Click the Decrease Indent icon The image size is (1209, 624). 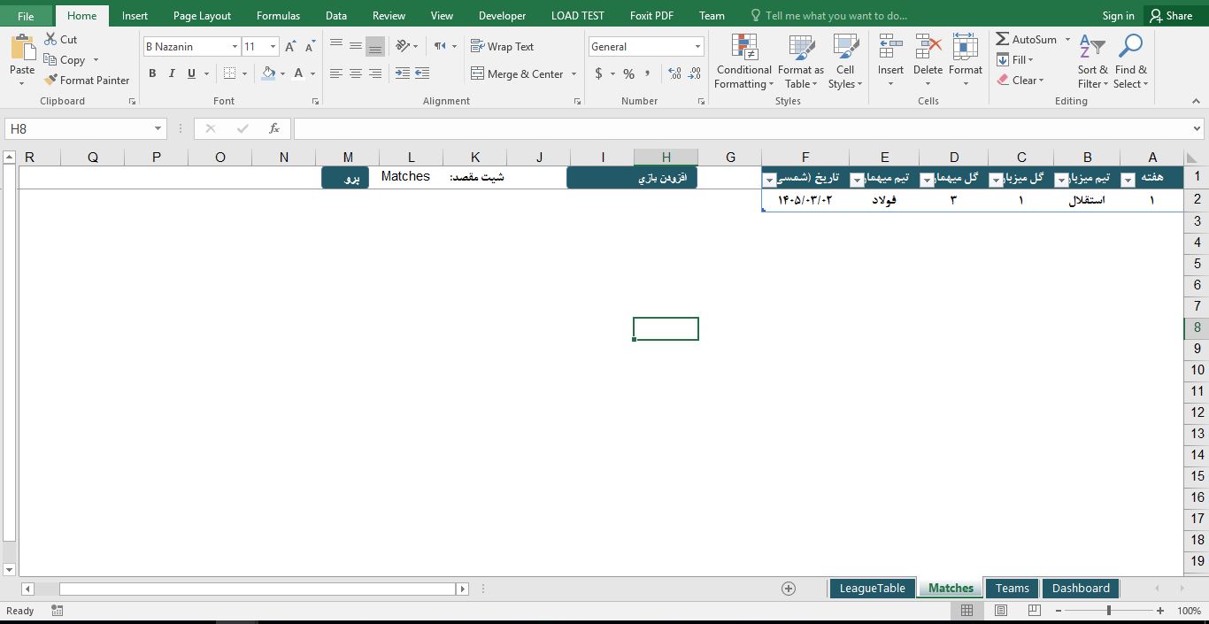tap(402, 73)
